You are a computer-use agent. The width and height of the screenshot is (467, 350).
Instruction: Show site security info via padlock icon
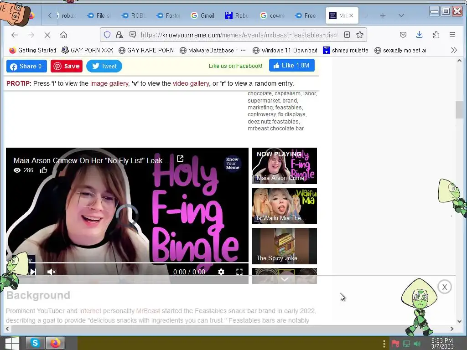[119, 35]
